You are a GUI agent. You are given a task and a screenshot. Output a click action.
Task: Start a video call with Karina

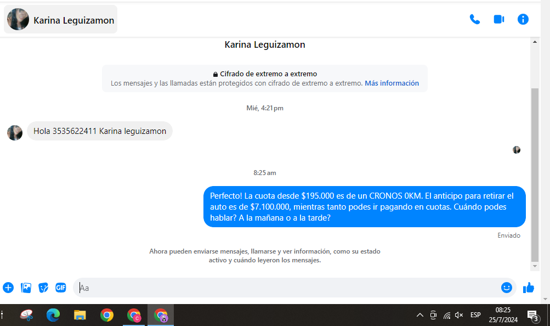[x=498, y=19]
